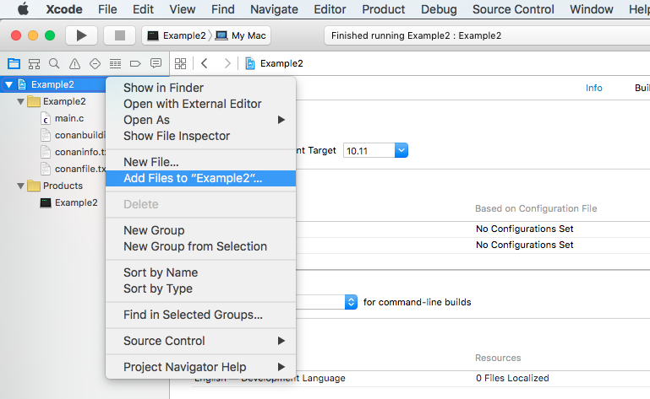
Task: Open the Source Control menu bar item
Action: [x=513, y=9]
